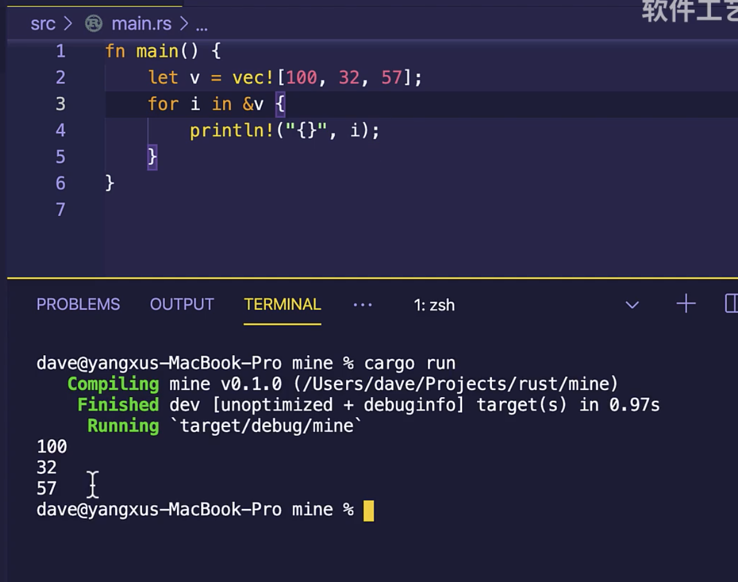Switch to the PROBLEMS tab

point(78,305)
